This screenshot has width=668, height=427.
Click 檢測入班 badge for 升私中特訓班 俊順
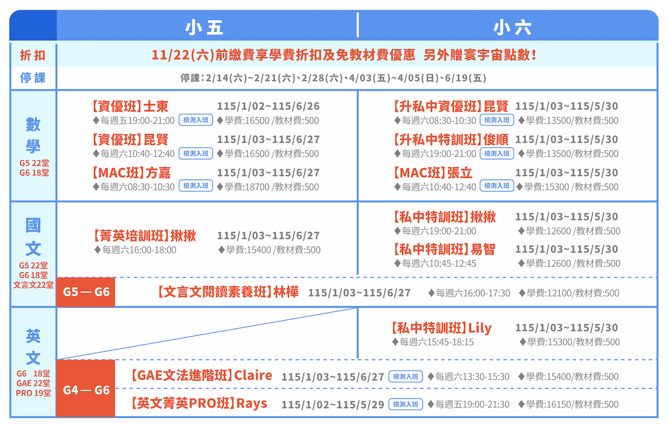tap(496, 154)
